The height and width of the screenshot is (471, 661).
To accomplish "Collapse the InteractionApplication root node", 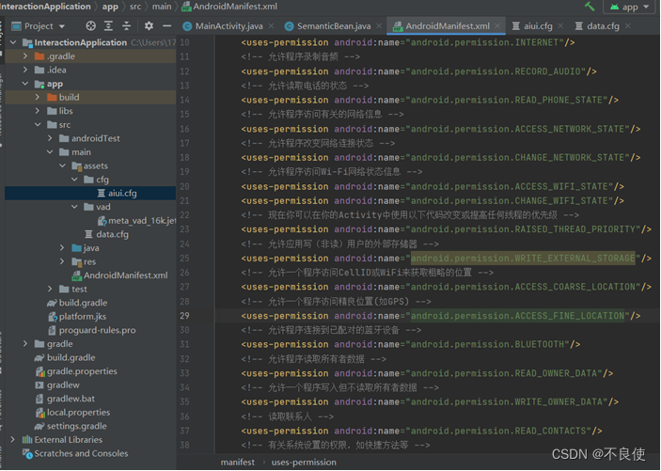I will [x=13, y=42].
